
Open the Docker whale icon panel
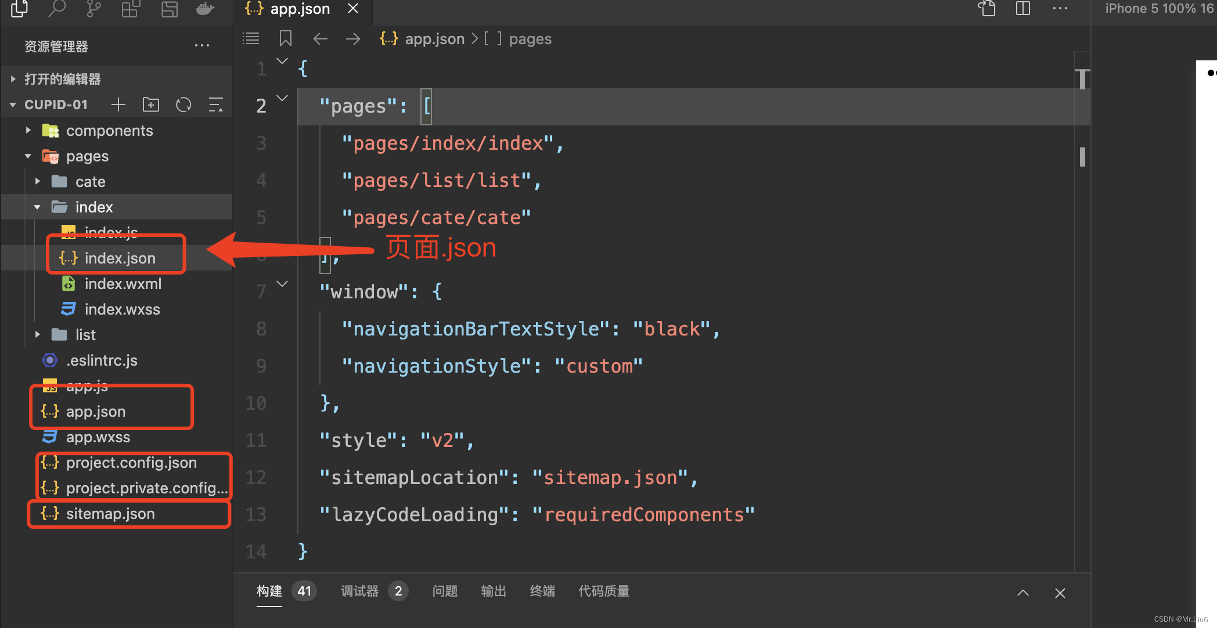tap(205, 9)
